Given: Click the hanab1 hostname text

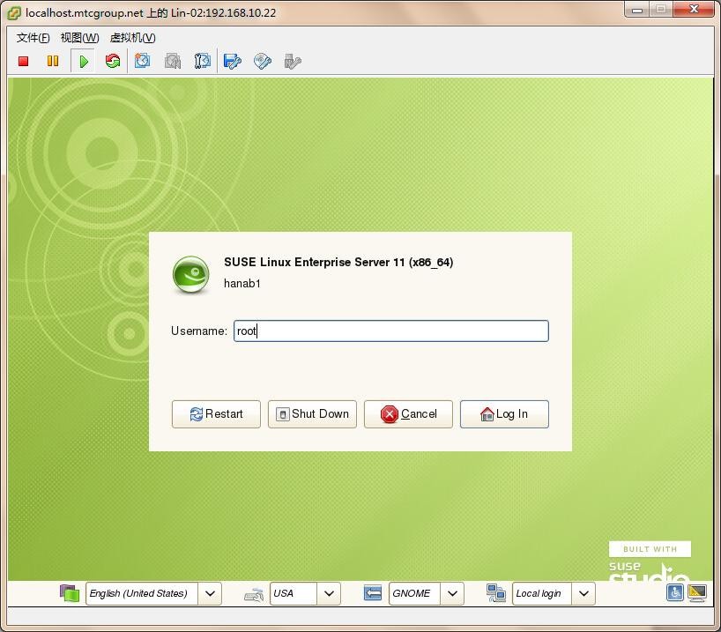Looking at the screenshot, I should point(242,283).
